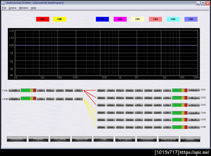This screenshot has height=156, width=211.
Task: Open the Device menu
Action: pos(12,8)
